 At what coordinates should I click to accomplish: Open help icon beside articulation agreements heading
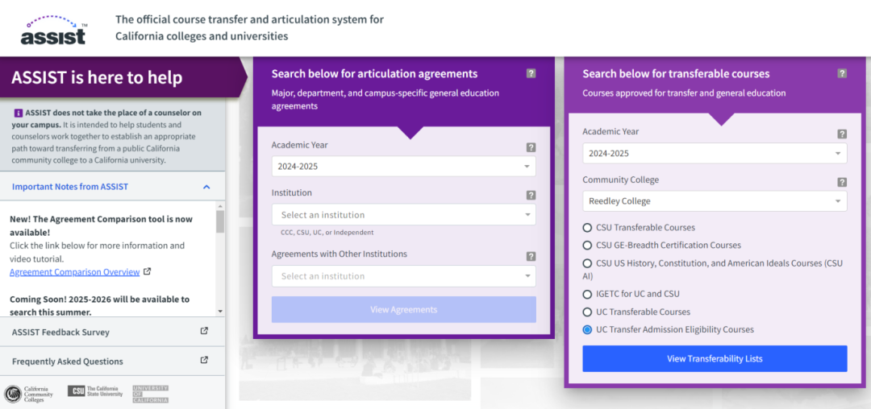click(531, 73)
